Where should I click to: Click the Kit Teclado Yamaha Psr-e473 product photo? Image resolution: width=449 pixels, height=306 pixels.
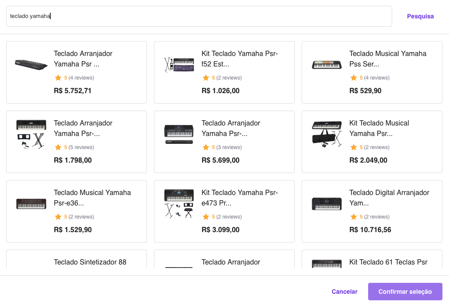click(179, 203)
